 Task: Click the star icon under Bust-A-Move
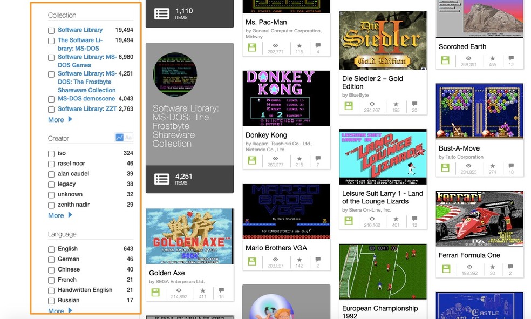492,166
